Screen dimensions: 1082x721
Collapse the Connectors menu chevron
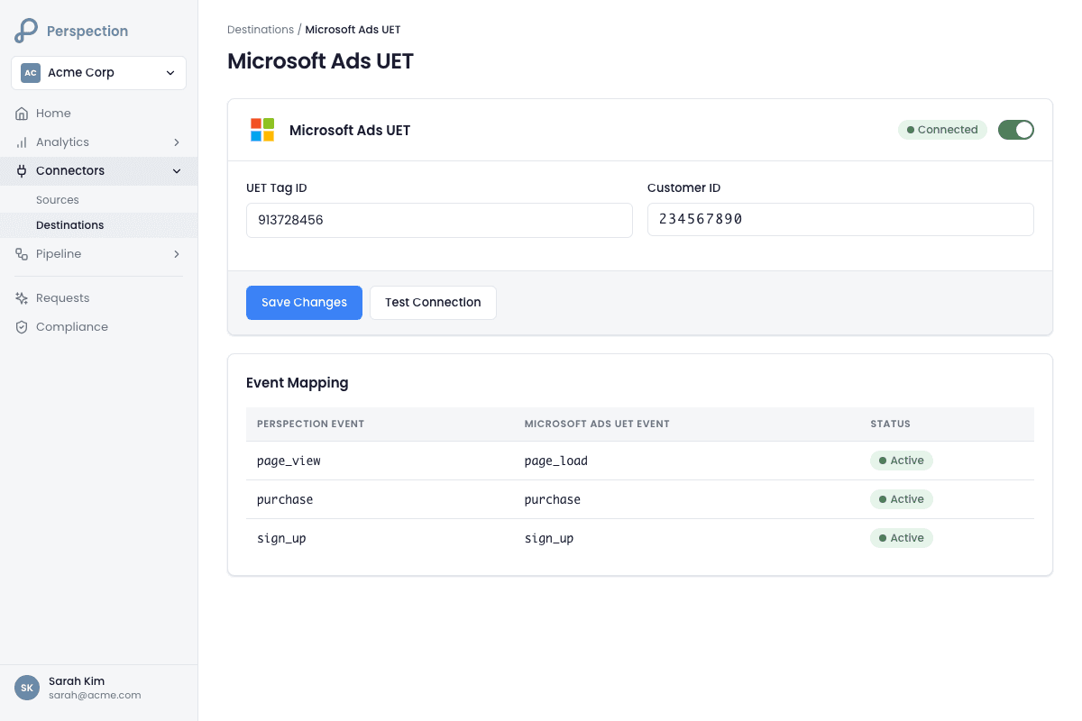point(177,171)
